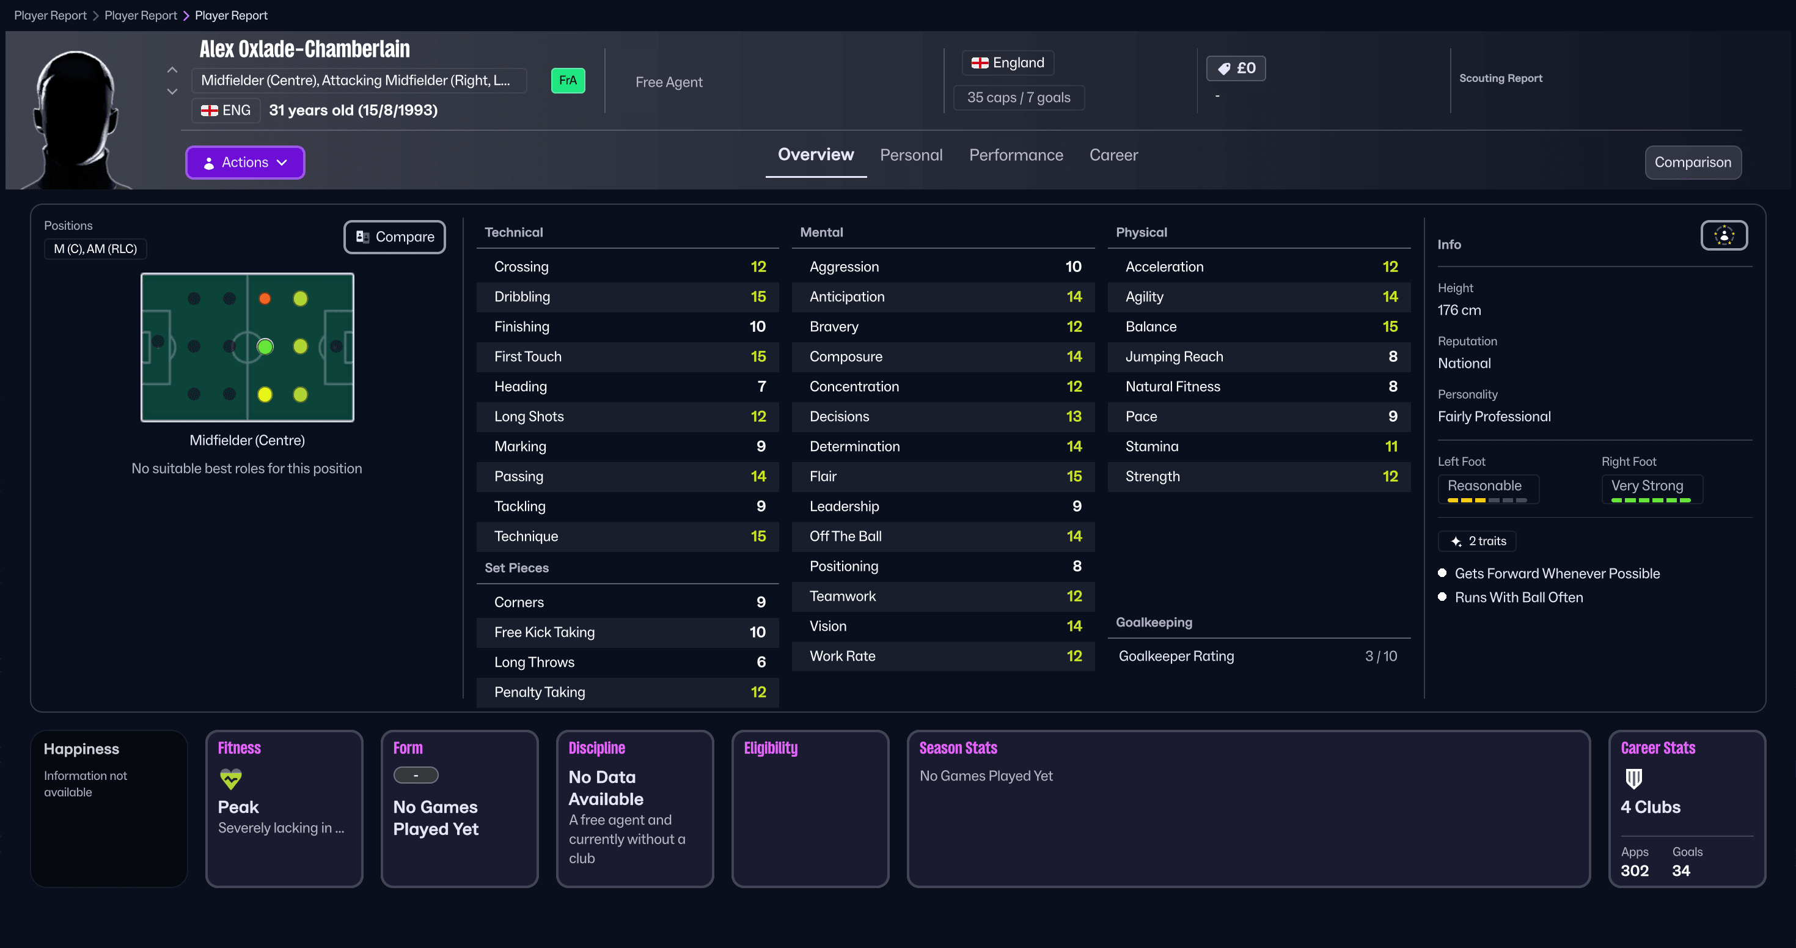
Task: Toggle the bullet next to Runs With Ball Often
Action: click(1443, 597)
